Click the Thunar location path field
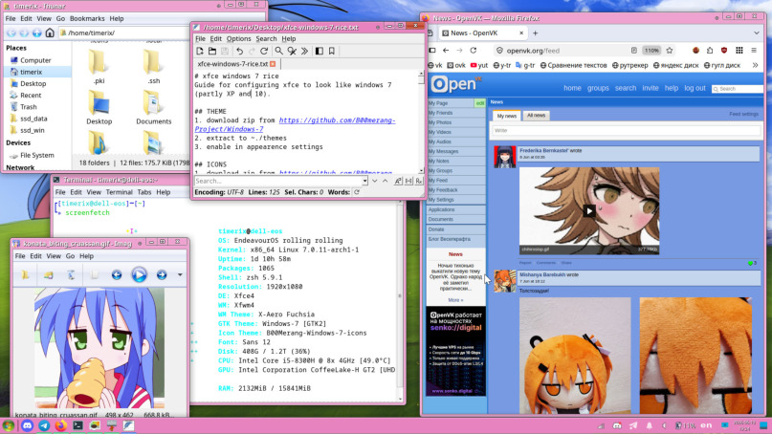Viewport: 772px width, 434px height. point(125,33)
